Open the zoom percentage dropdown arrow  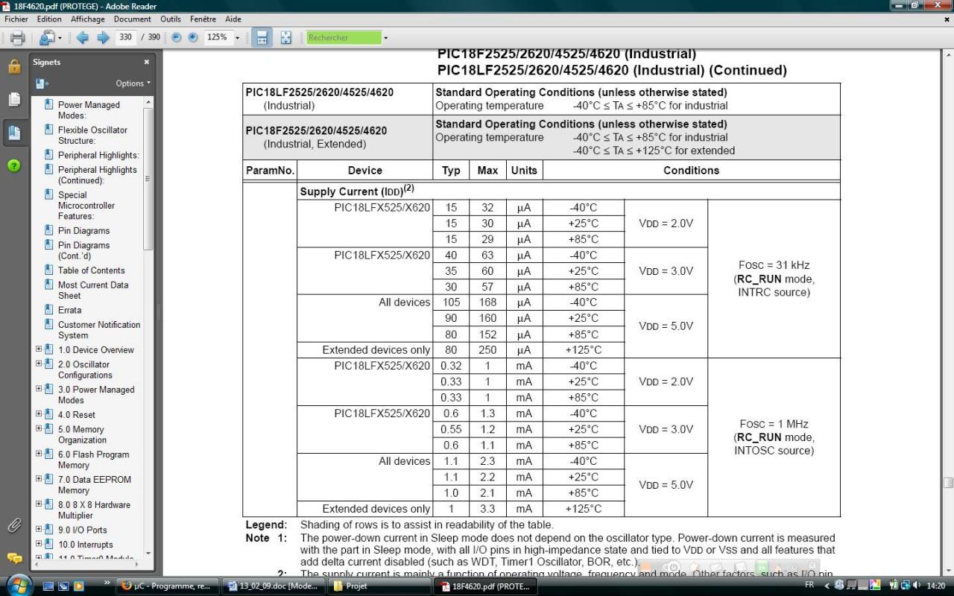pyautogui.click(x=238, y=38)
